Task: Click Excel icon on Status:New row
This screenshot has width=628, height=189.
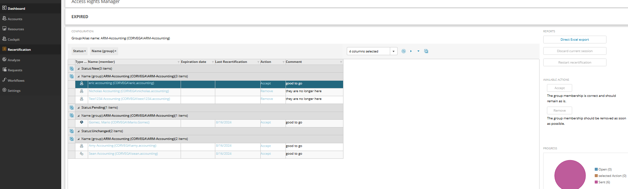Action: [71, 69]
